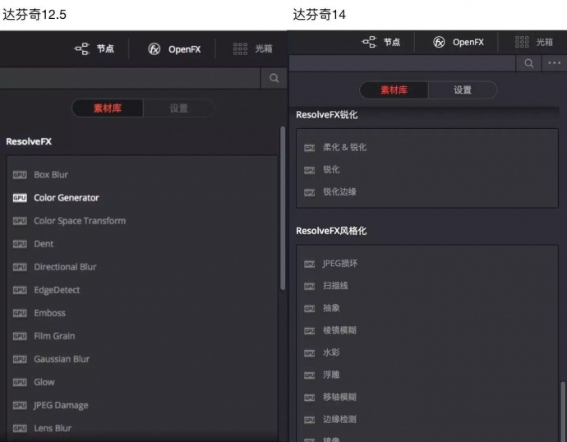This screenshot has height=442, width=567.
Task: Click GPU icon beside 扫描线
Action: pos(310,286)
